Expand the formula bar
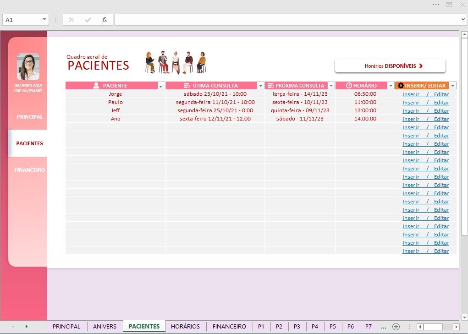Screen dimensions: 468x334 463,20
